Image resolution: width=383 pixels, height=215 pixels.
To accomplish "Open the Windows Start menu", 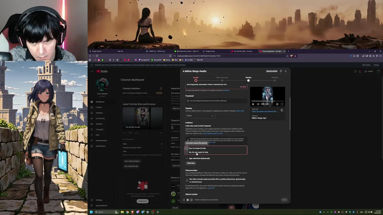I will tap(91, 212).
